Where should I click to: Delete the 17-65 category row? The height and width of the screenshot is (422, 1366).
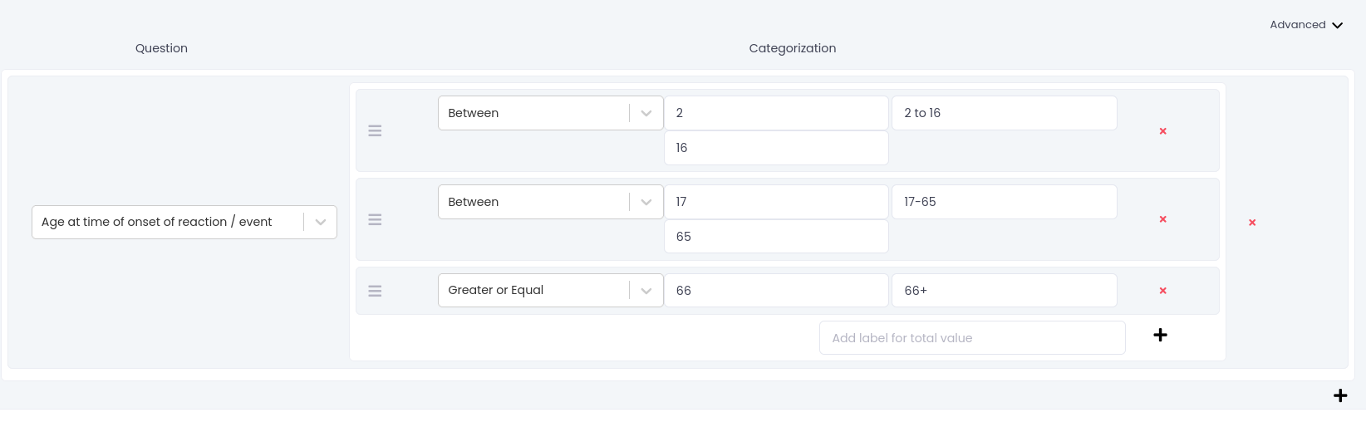[x=1162, y=219]
